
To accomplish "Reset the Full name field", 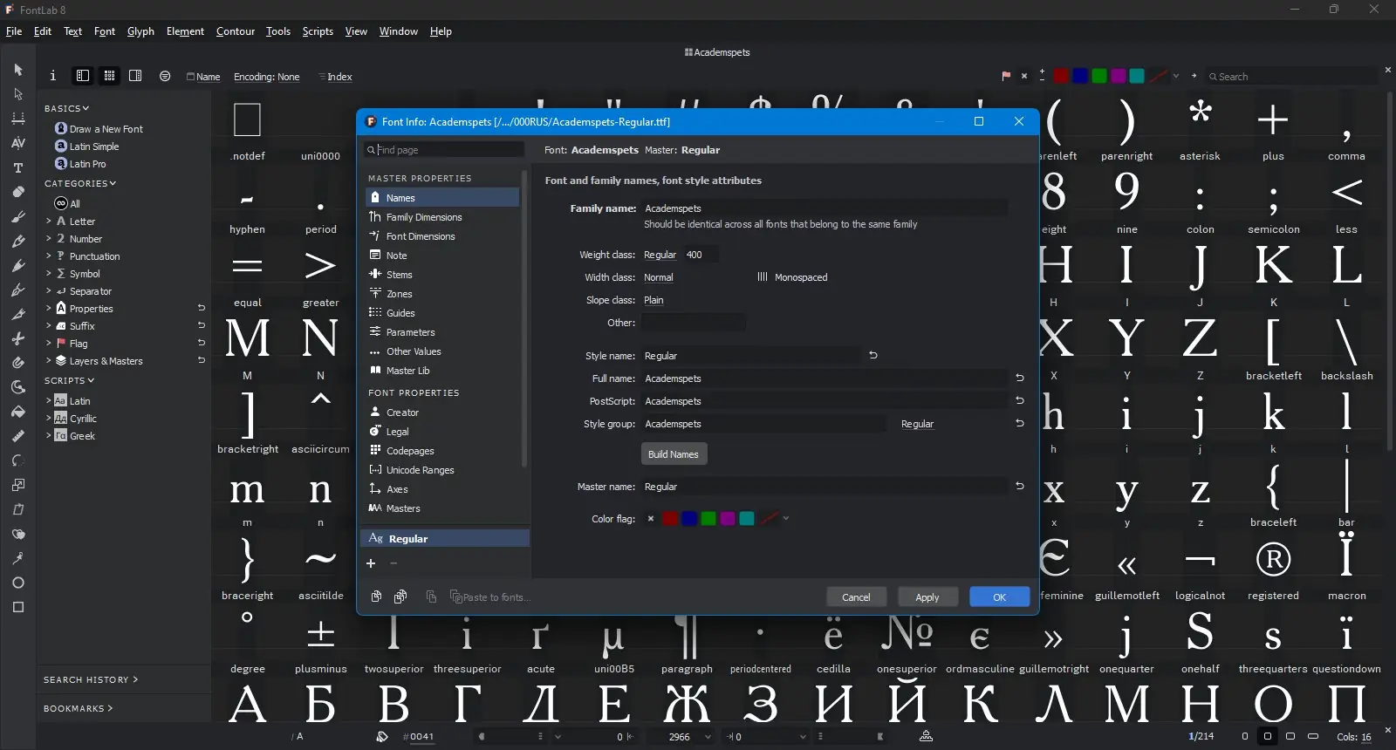I will pos(1020,378).
